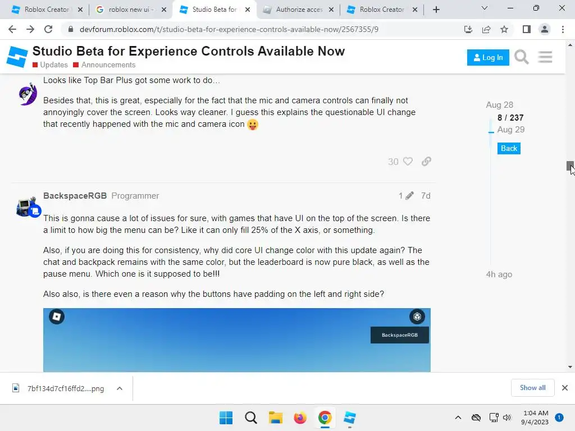Screen dimensions: 575x431
Task: Close the Authorize access tab
Action: (x=331, y=10)
